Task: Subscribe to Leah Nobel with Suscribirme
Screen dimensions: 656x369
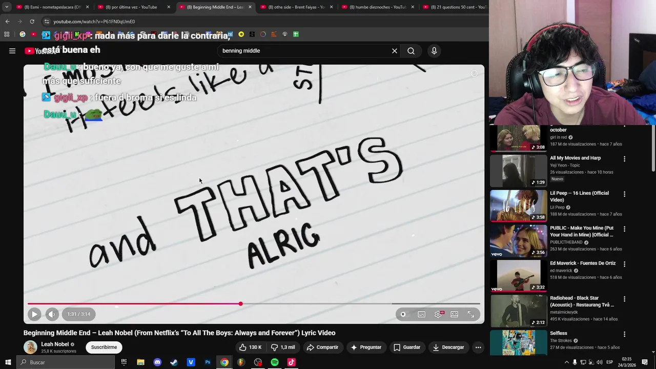Action: tap(104, 347)
